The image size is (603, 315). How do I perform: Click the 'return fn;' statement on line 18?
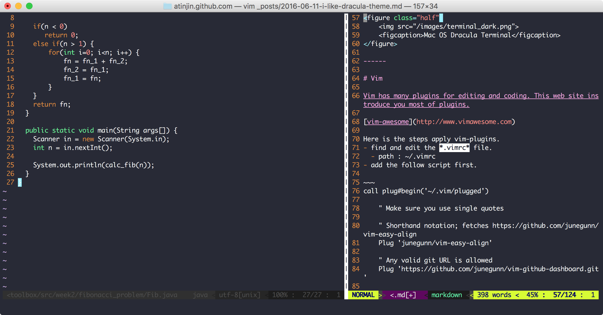point(52,104)
